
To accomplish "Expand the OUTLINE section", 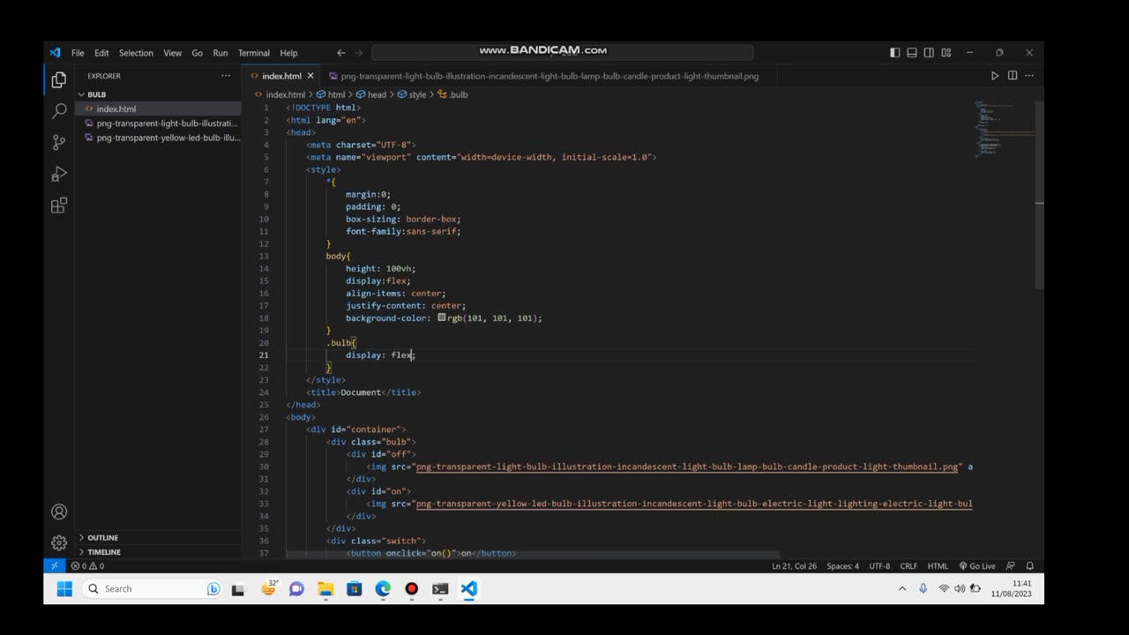I will click(x=157, y=537).
